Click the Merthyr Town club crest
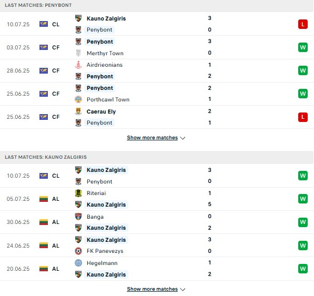This screenshot has width=314, height=296. 78,53
